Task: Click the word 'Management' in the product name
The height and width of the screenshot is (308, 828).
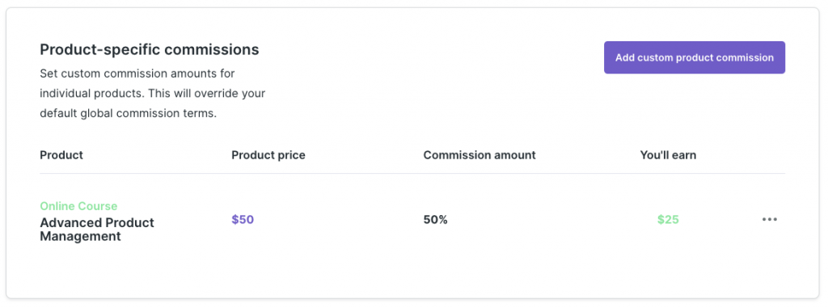Action: (80, 237)
